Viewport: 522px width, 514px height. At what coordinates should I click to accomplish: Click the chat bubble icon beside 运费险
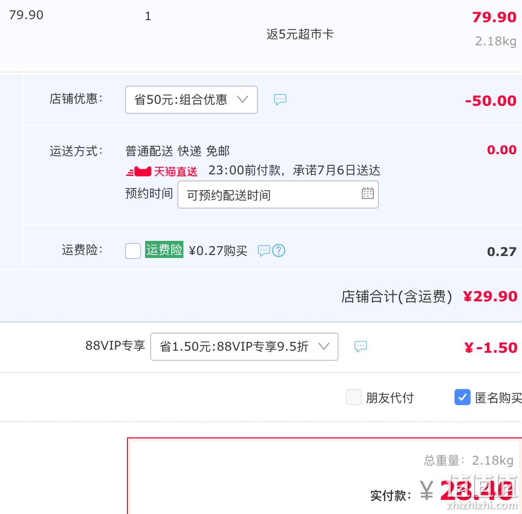(264, 250)
